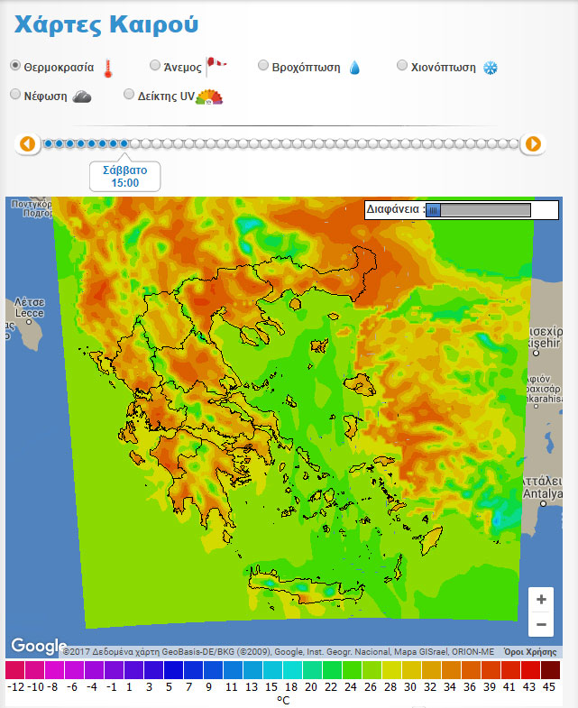Zoom in on the map with plus button
Image resolution: width=578 pixels, height=708 pixels.
pyautogui.click(x=541, y=600)
